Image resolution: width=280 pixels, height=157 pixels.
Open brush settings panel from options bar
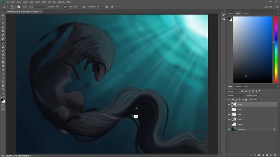pyautogui.click(x=19, y=7)
